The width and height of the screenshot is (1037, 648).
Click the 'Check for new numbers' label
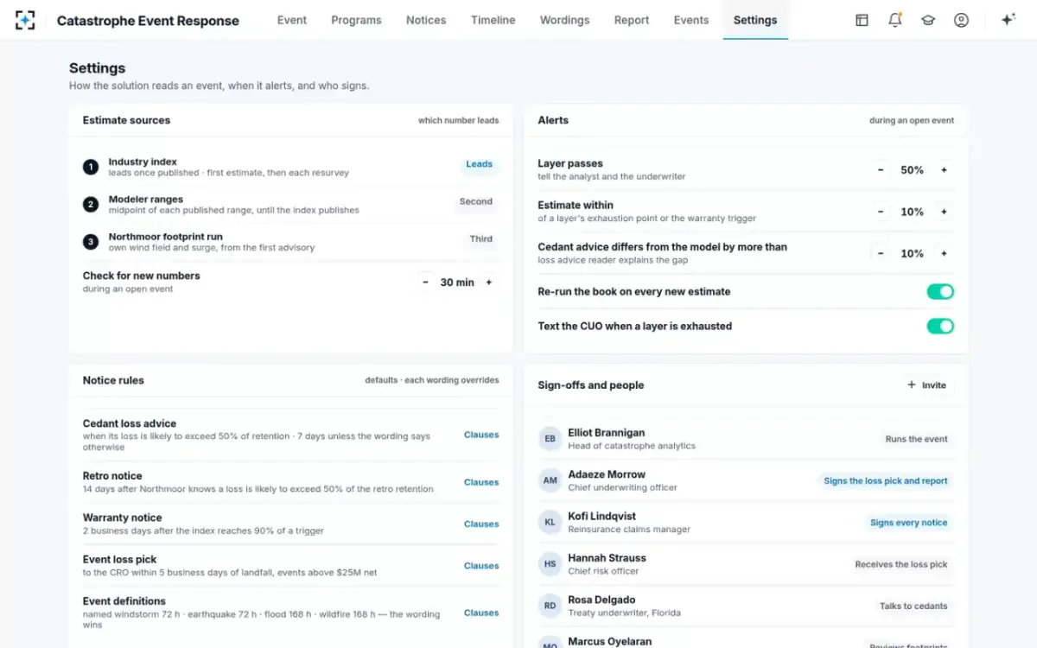pyautogui.click(x=141, y=276)
